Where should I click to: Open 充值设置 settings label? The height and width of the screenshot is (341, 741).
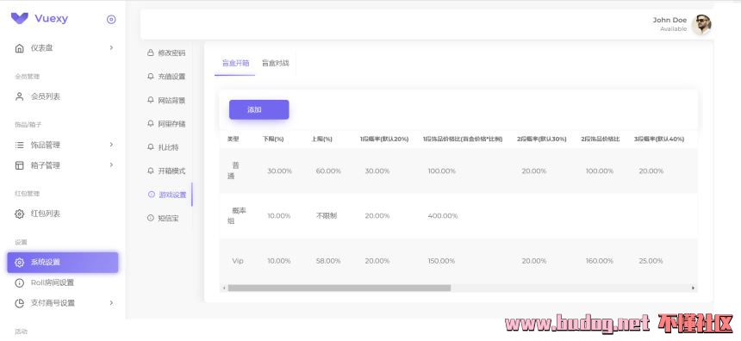click(171, 77)
